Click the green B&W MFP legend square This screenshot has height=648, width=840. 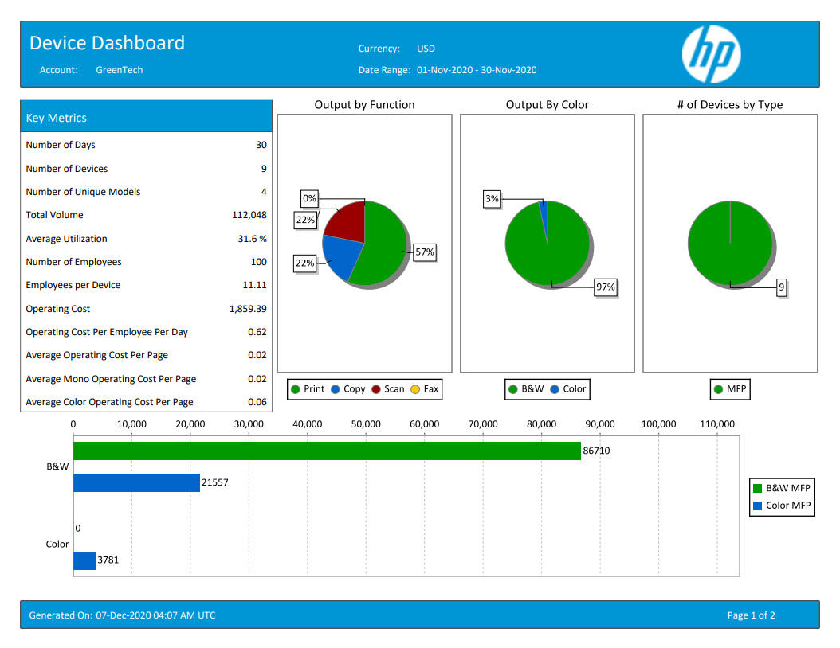point(758,488)
